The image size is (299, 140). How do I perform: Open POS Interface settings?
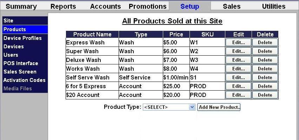[x=21, y=63]
